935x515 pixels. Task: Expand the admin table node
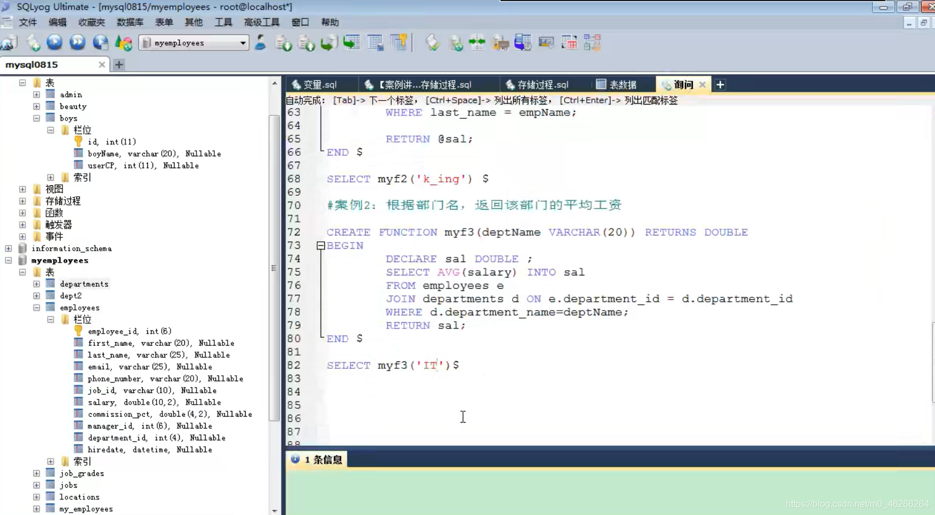pos(36,94)
